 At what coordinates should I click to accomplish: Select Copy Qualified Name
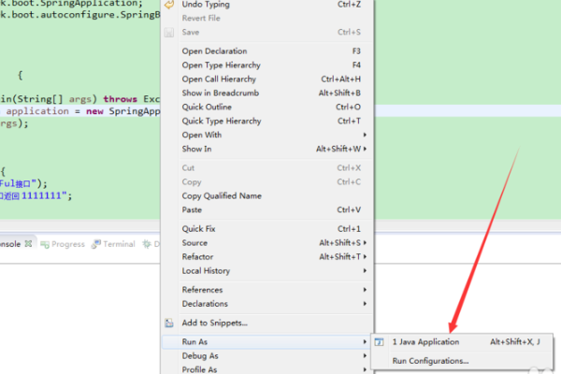tap(267, 195)
